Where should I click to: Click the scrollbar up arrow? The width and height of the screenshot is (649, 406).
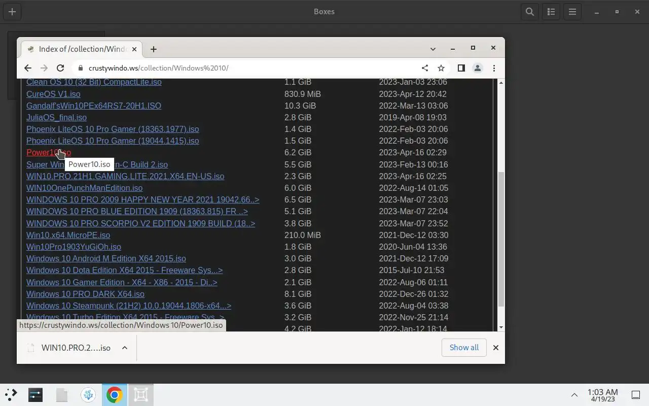[501, 83]
